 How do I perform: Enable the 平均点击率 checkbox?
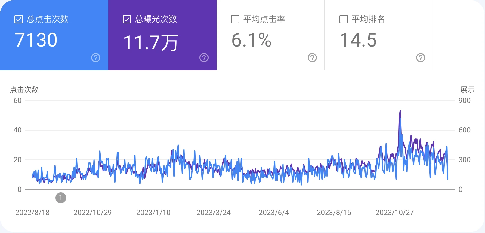[x=235, y=19]
